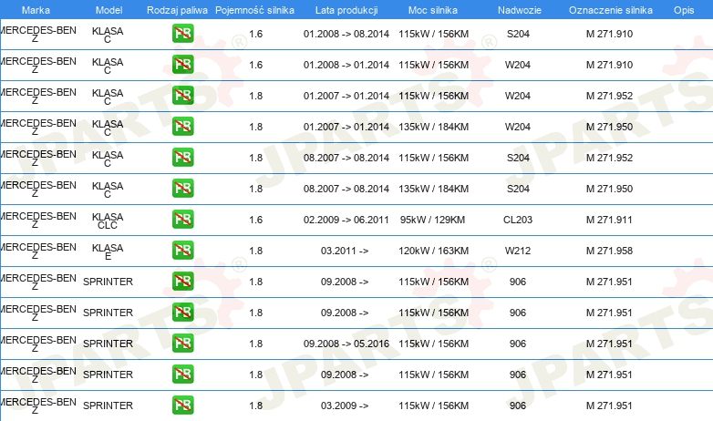Click fuel icon in KLASA E row
The height and width of the screenshot is (421, 713).
pyautogui.click(x=182, y=250)
